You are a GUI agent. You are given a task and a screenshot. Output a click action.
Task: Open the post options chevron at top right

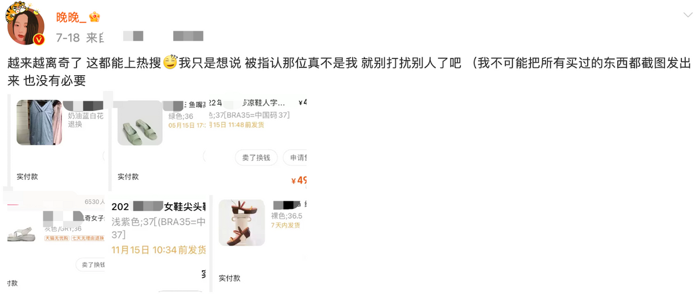coord(686,14)
